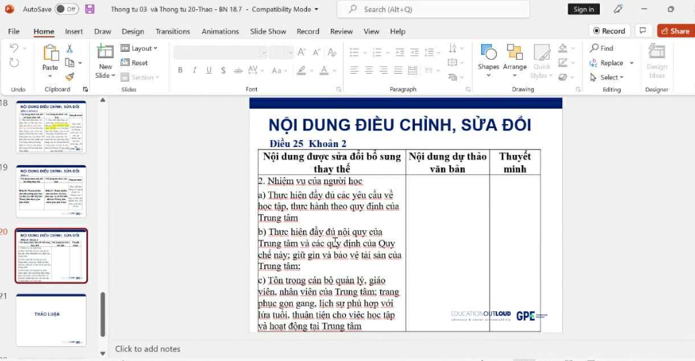Click the Share button
The width and height of the screenshot is (695, 361).
(675, 31)
